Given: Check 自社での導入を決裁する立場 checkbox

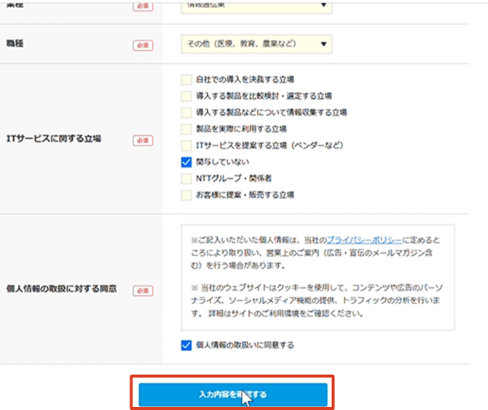Looking at the screenshot, I should coord(186,79).
